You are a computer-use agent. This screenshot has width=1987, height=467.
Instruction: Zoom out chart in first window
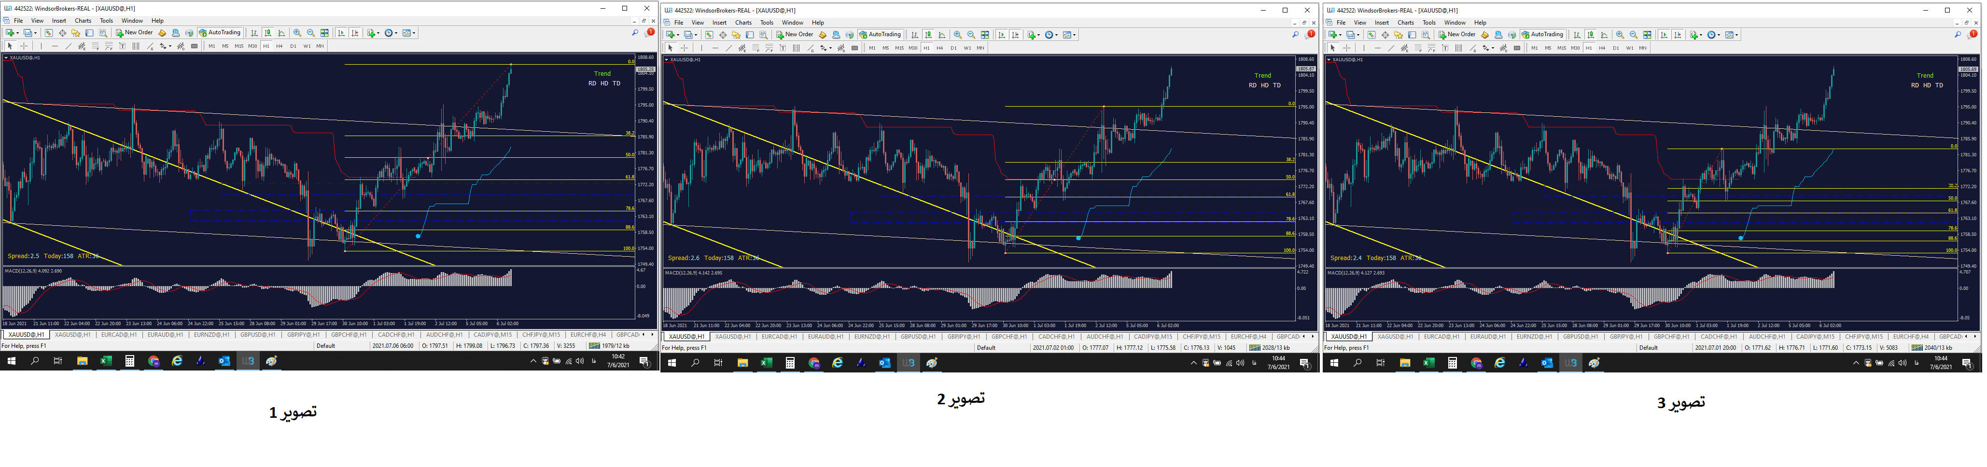click(x=311, y=33)
